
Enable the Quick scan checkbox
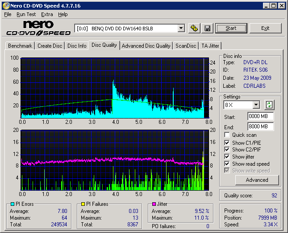[x=227, y=135]
